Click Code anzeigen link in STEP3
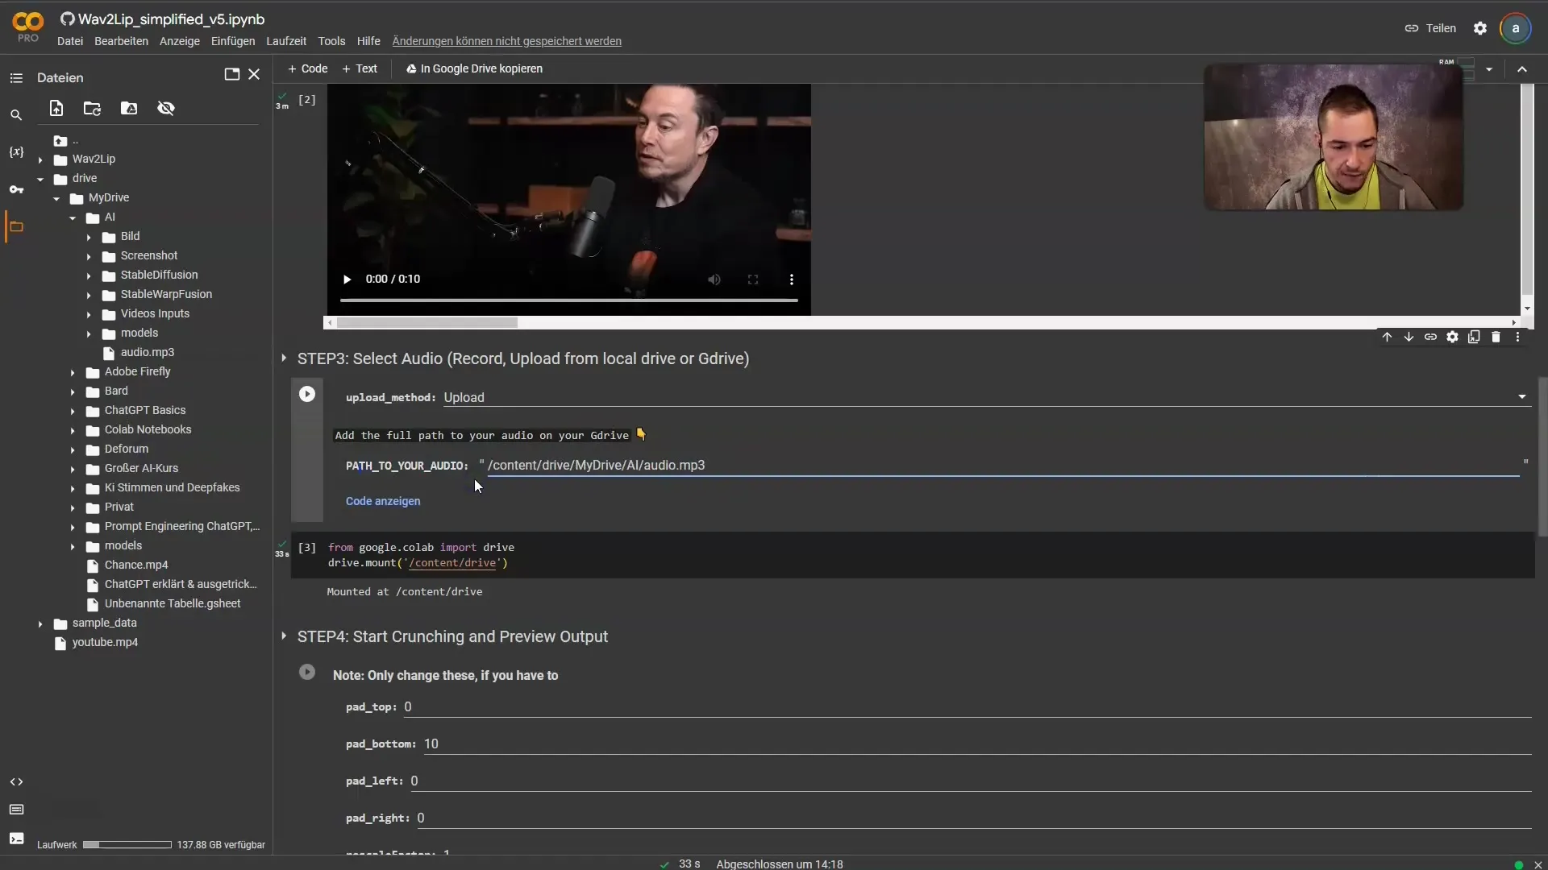This screenshot has width=1548, height=870. click(383, 501)
